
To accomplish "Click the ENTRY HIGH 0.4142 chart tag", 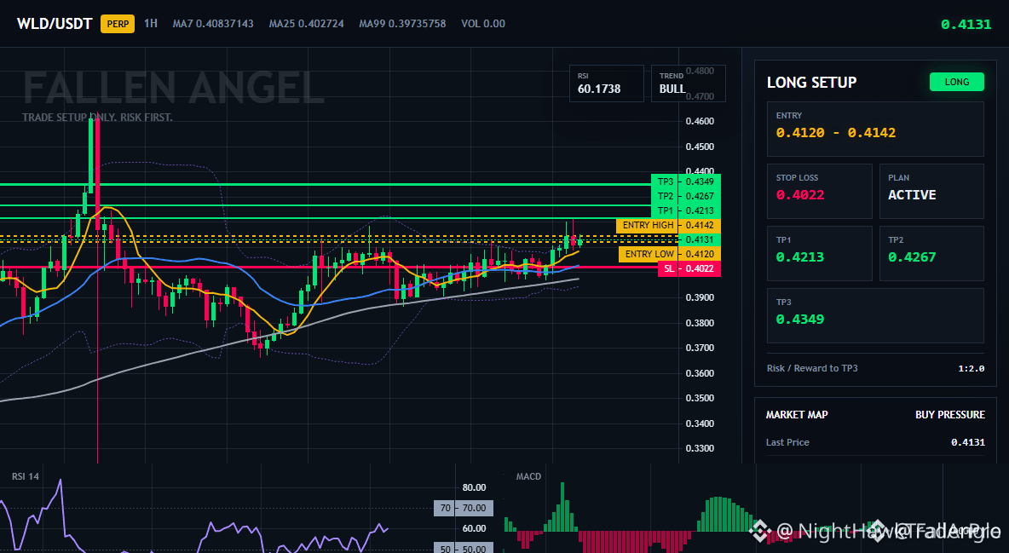I will coord(668,225).
